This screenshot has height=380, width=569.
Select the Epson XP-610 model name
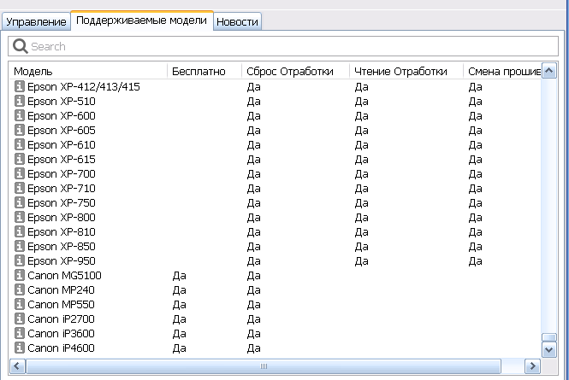[x=62, y=144]
